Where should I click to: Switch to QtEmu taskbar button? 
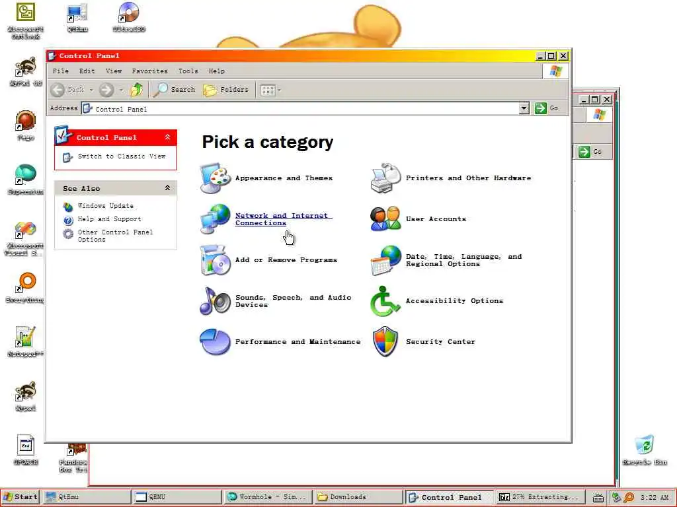tap(87, 496)
